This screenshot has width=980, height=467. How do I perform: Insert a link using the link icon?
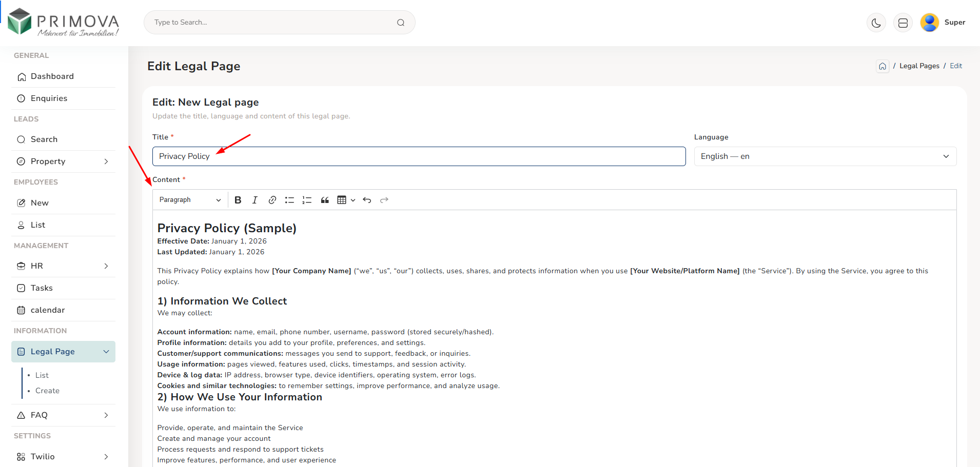point(272,200)
